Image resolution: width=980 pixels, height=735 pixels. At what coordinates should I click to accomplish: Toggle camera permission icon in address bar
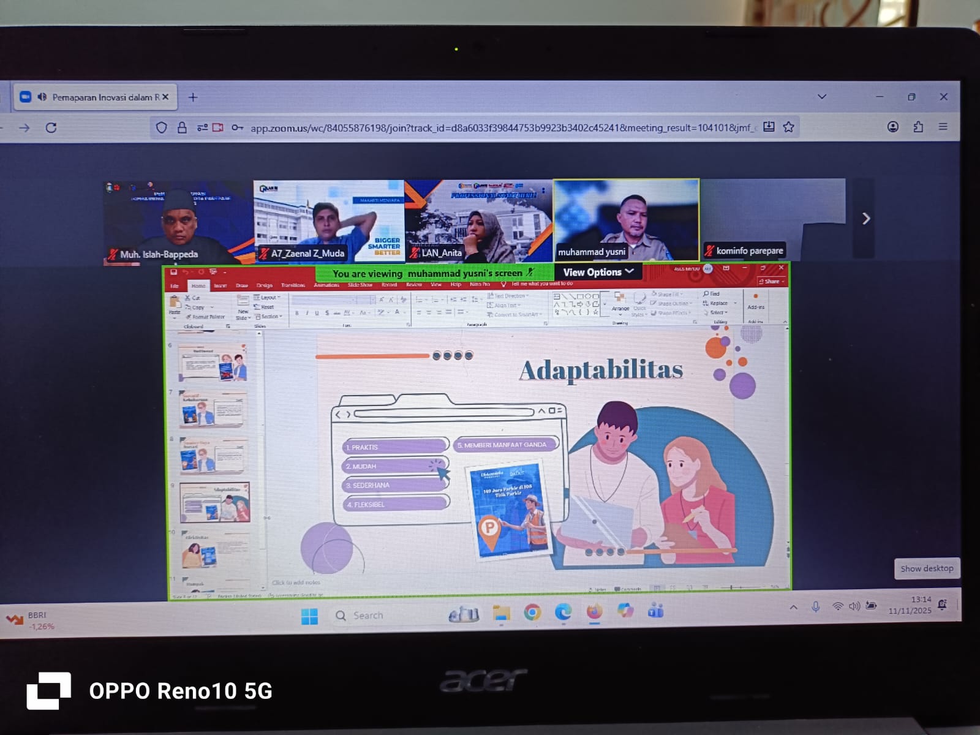[217, 127]
